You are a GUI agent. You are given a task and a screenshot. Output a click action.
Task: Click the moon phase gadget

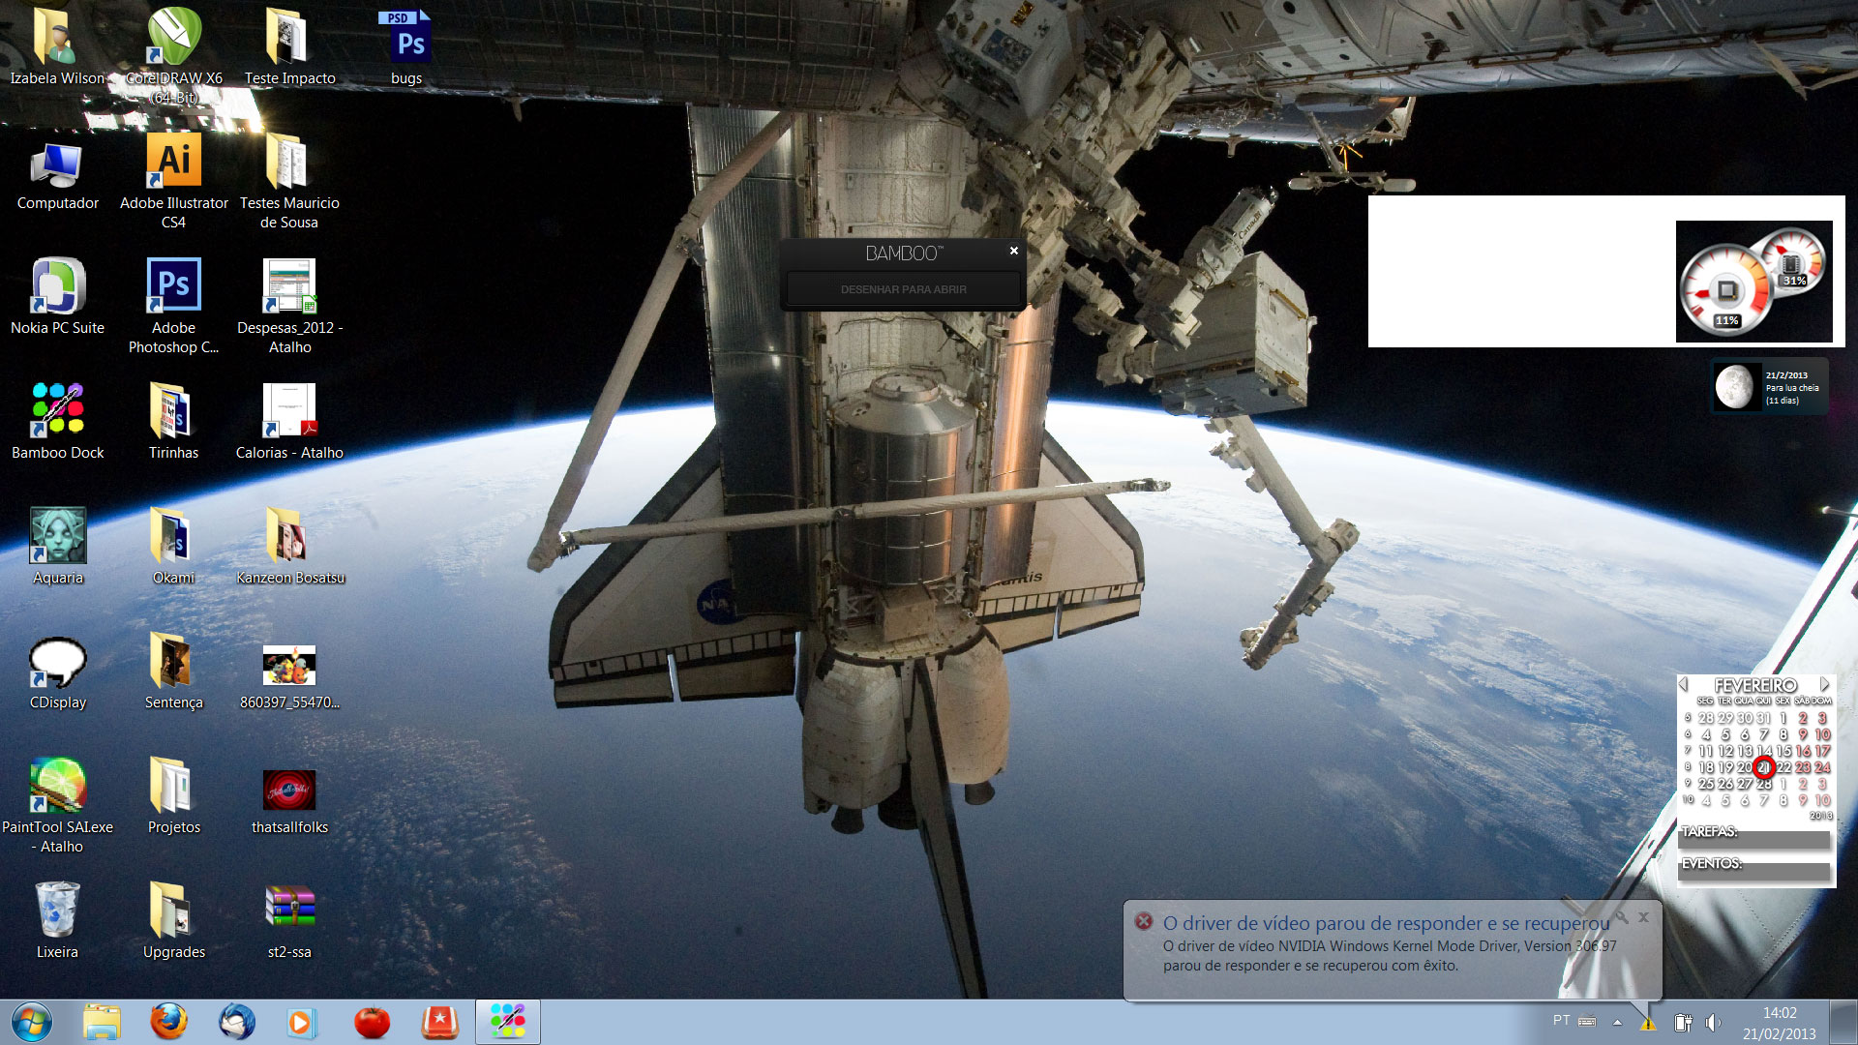(x=1770, y=387)
